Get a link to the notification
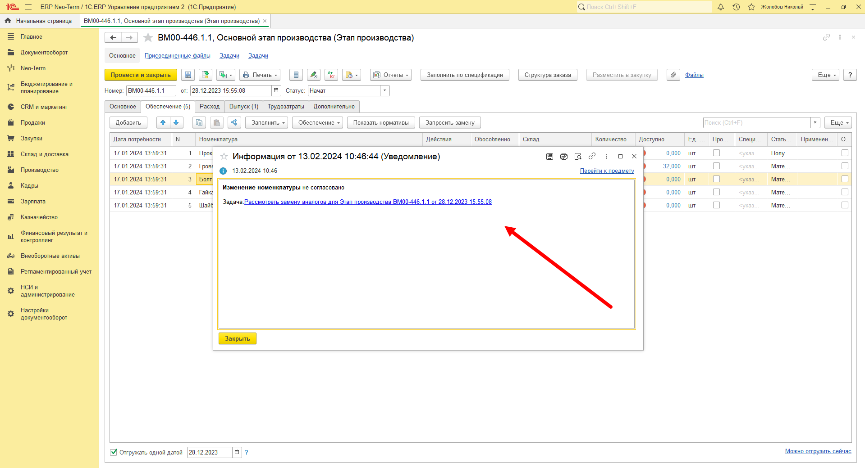 592,156
